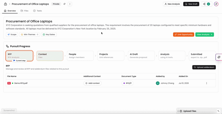Collapse the Upload Files panel arrow

218,111
